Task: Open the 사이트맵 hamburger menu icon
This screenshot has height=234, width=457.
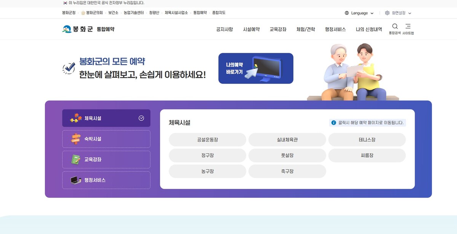Action: (408, 27)
